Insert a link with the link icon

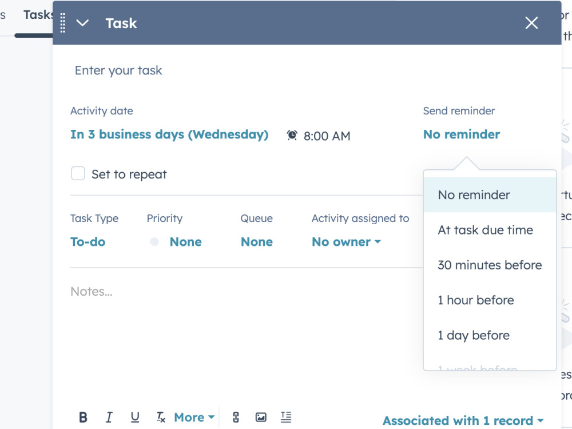(x=236, y=417)
